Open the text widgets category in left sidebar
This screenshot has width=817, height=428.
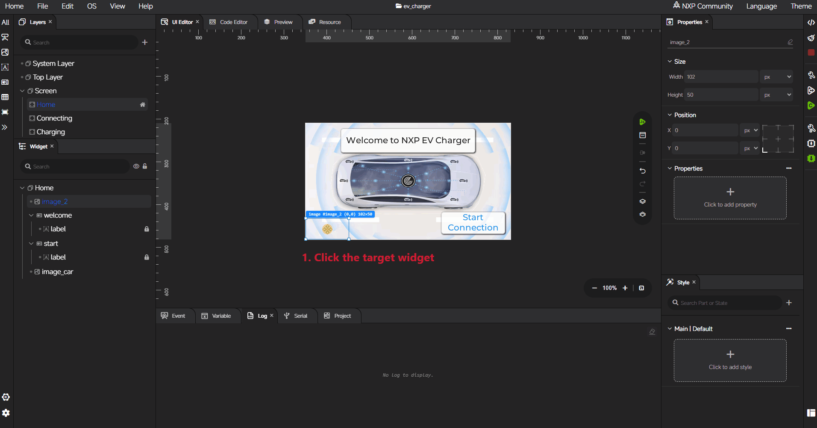pyautogui.click(x=5, y=67)
